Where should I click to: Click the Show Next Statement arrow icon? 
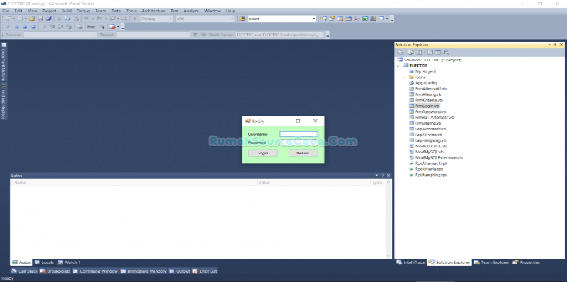pyautogui.click(x=44, y=27)
